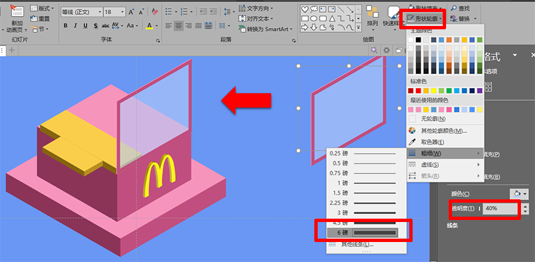Select the heart shape in gallery
This screenshot has height=262, width=535.
pyautogui.click(x=304, y=9)
